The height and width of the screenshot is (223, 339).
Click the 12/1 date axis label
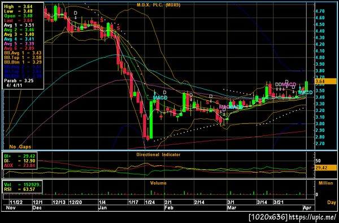pyautogui.click(x=38, y=203)
